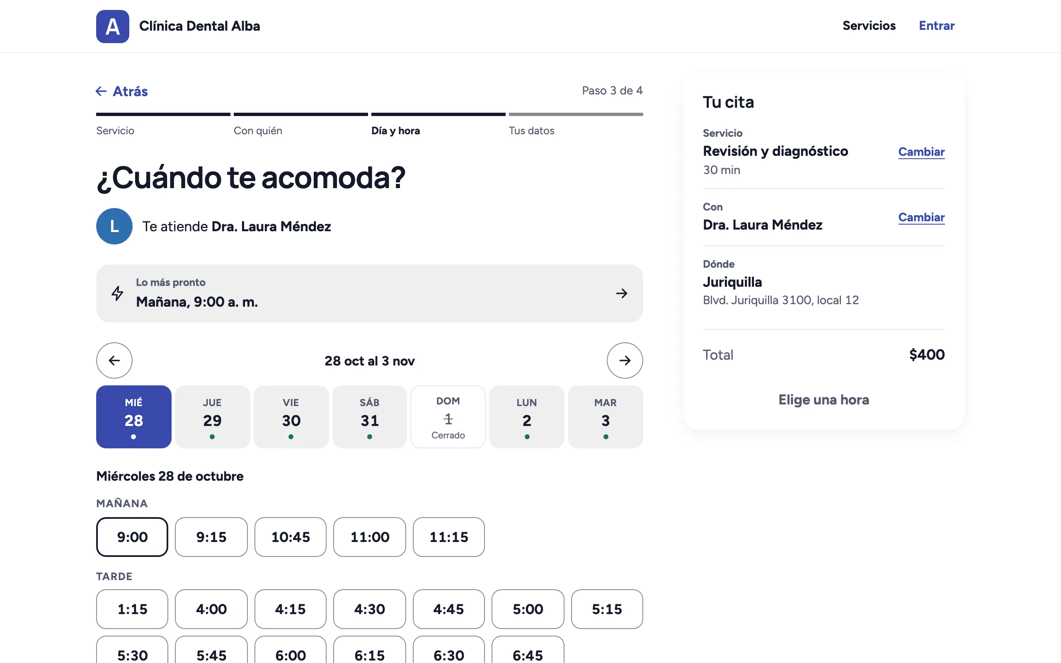
Task: Select the Martes 3 day tab
Action: [x=606, y=416]
